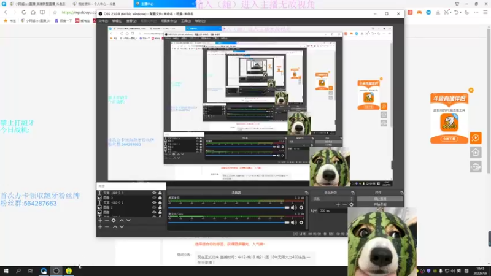Remove scene transition with the minus icon
Screen dimensions: 491x276
point(344,205)
